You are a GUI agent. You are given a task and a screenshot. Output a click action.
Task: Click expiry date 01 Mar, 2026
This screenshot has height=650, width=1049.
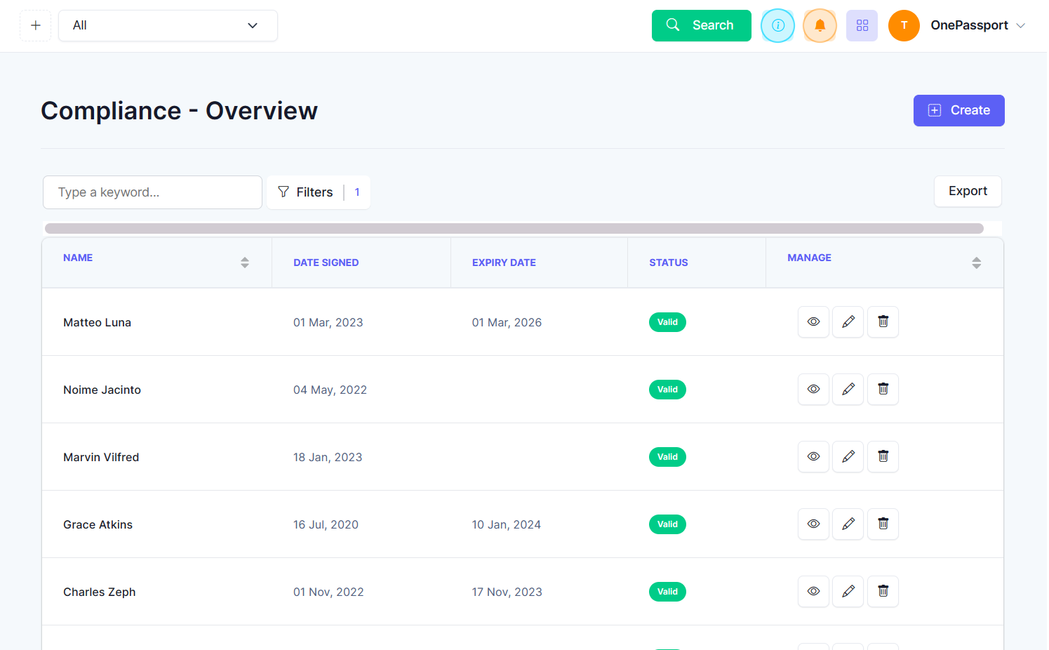point(507,323)
